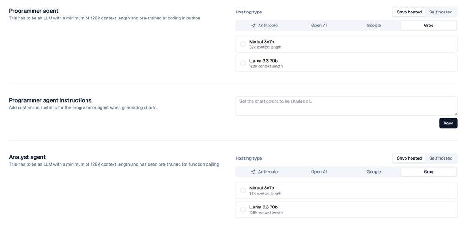Open the Google tab under Analyst agent

[373, 172]
